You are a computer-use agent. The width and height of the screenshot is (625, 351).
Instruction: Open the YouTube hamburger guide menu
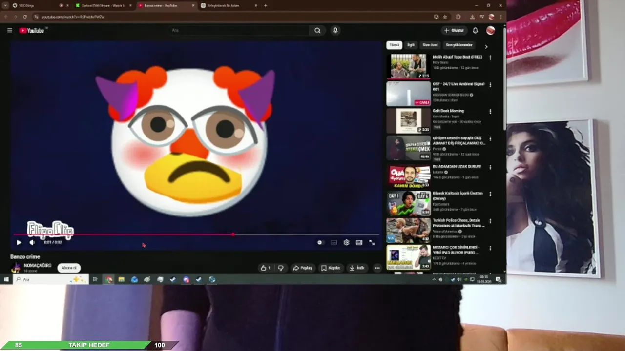(x=9, y=31)
